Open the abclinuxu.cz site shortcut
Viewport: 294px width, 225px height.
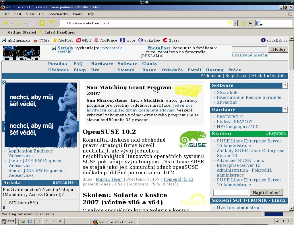pos(16,40)
